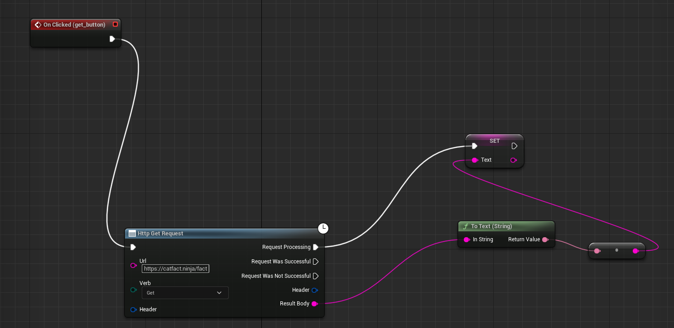Click the Header input pin at bottom left

tap(133, 309)
